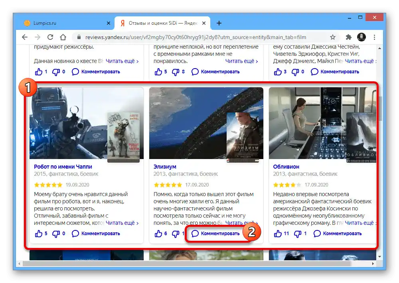399x283 pixels.
Task: Dislike the review with 8 dislikes
Action: click(175, 72)
